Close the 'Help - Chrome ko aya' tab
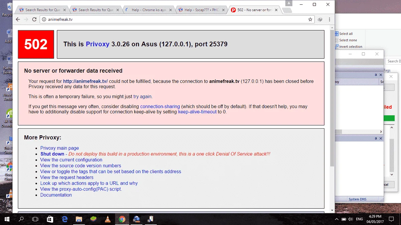Screen dimensions: 401x225 coord(171,10)
